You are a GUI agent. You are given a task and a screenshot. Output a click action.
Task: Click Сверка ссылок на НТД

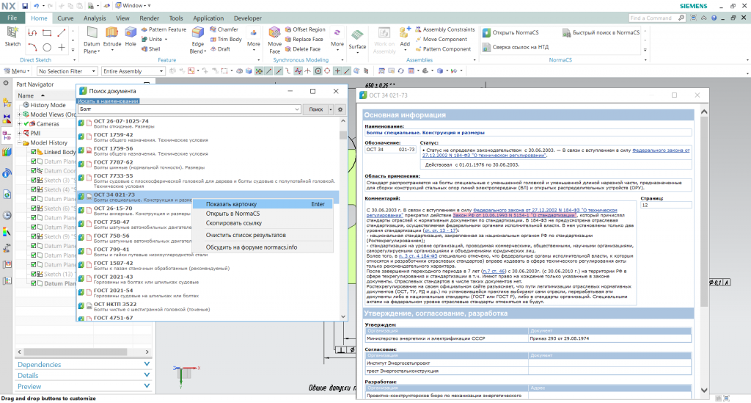(x=516, y=47)
